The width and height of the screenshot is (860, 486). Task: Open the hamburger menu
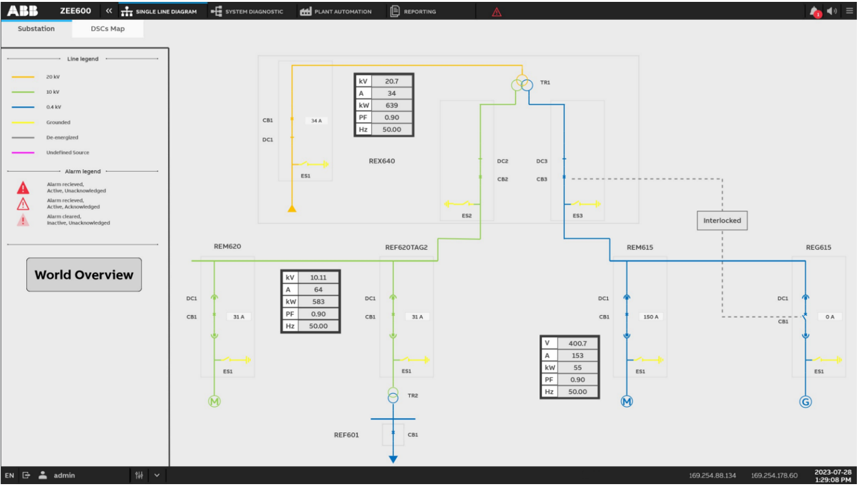(849, 11)
